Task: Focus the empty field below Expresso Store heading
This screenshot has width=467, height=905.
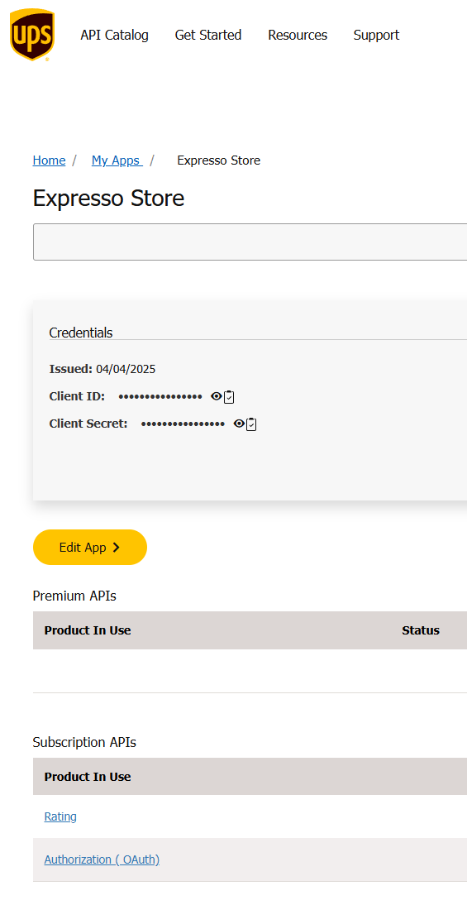Action: click(250, 242)
